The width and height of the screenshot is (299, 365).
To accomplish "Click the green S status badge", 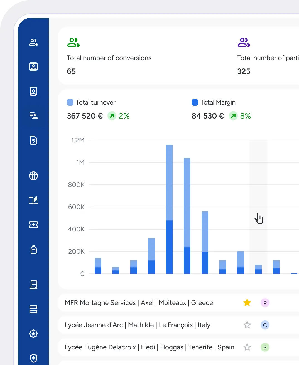I will coord(265,347).
